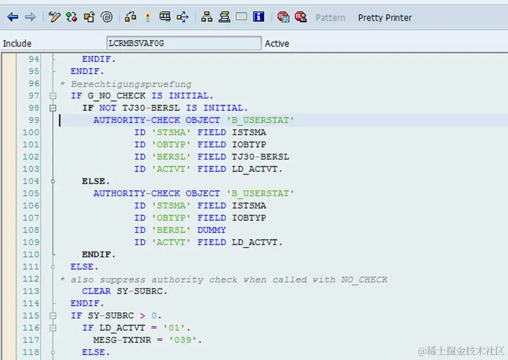Click LD_ACTVT on line 109

pyautogui.click(x=255, y=242)
